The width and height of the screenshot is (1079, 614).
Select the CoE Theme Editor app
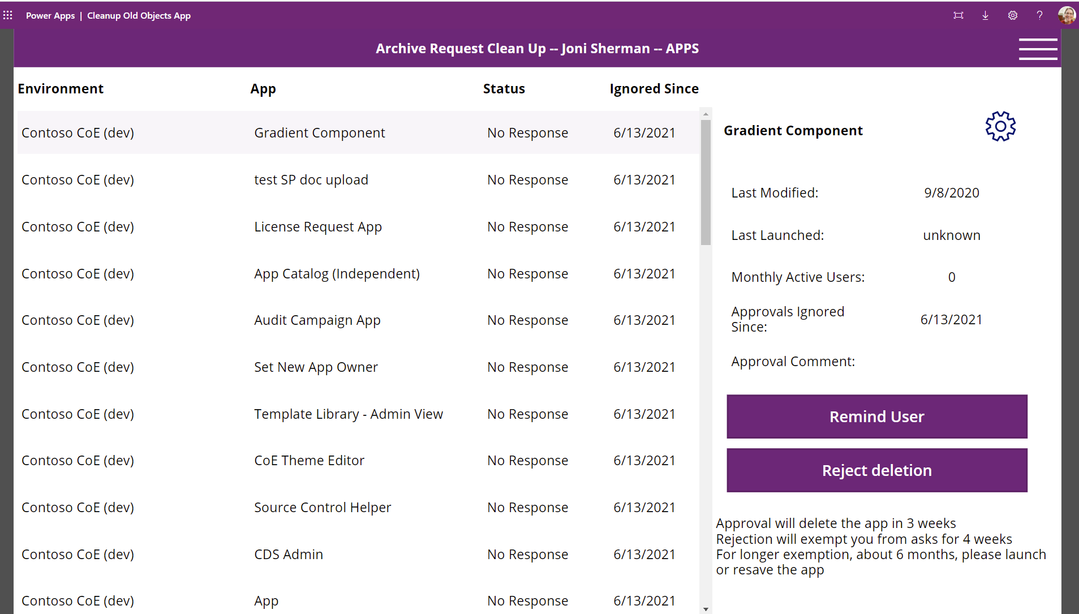[309, 460]
